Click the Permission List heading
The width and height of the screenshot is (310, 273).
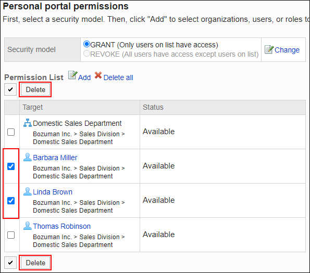point(34,77)
